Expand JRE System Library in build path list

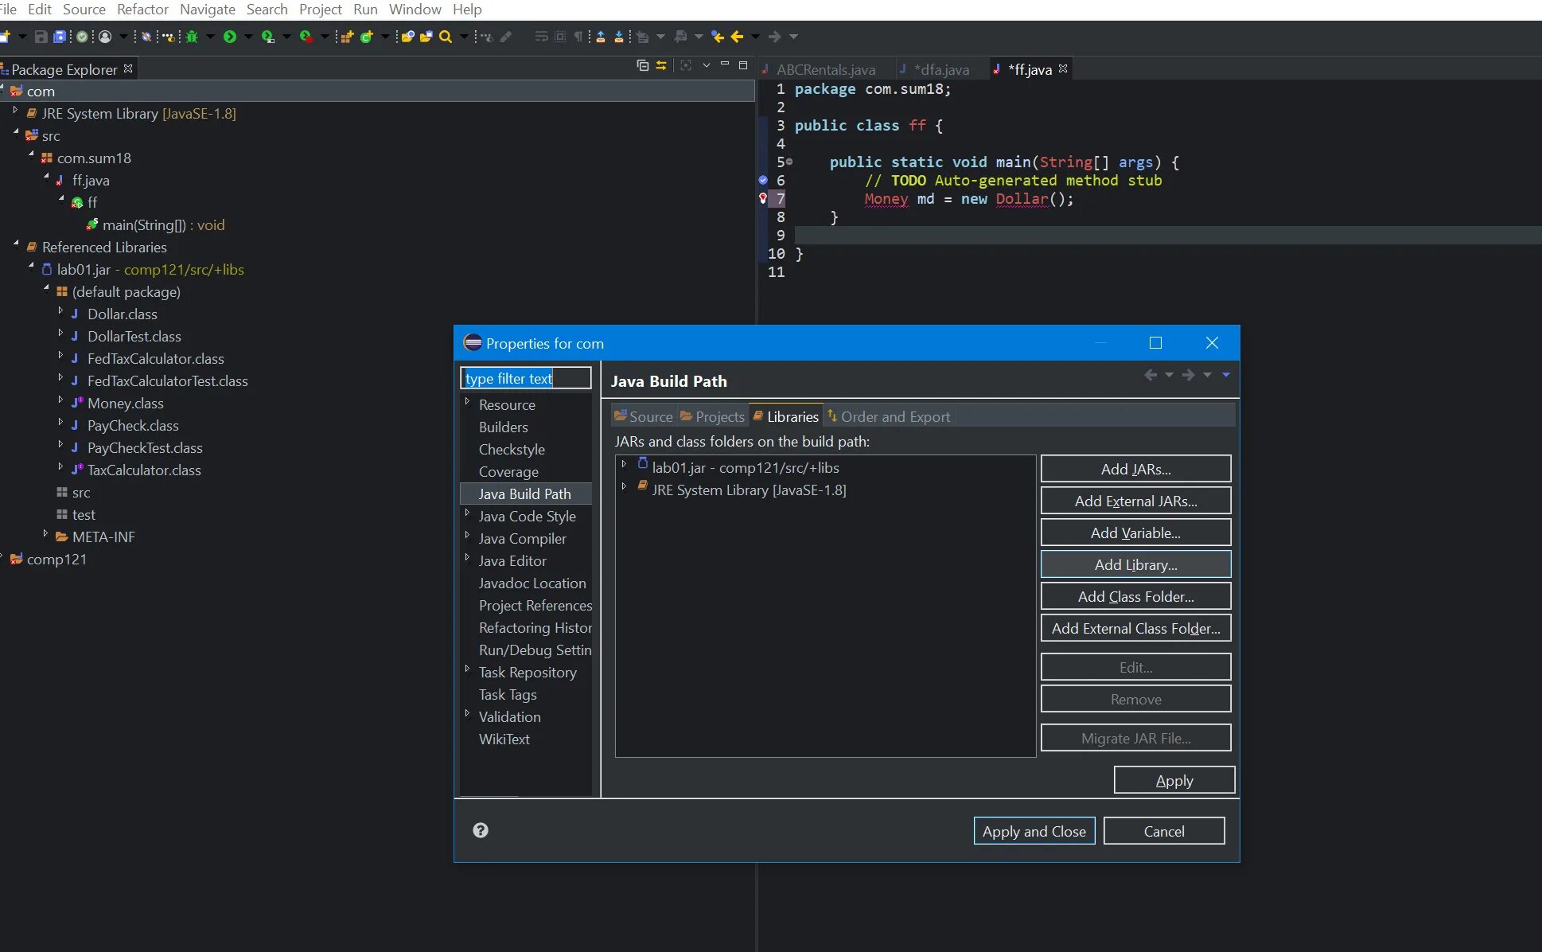625,486
